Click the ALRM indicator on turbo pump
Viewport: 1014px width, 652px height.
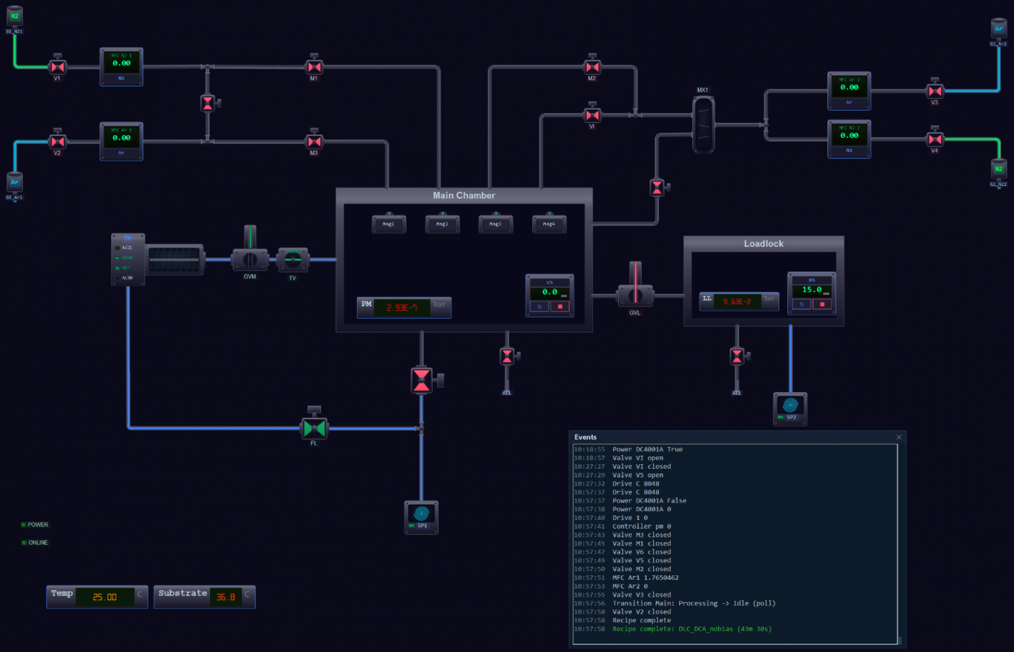(x=123, y=278)
